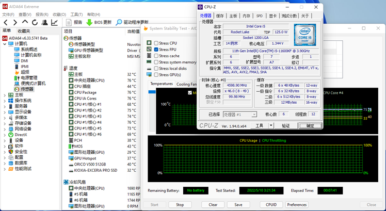
Task: Open the 工具(T) menu in AIDA64
Action: pos(76,14)
